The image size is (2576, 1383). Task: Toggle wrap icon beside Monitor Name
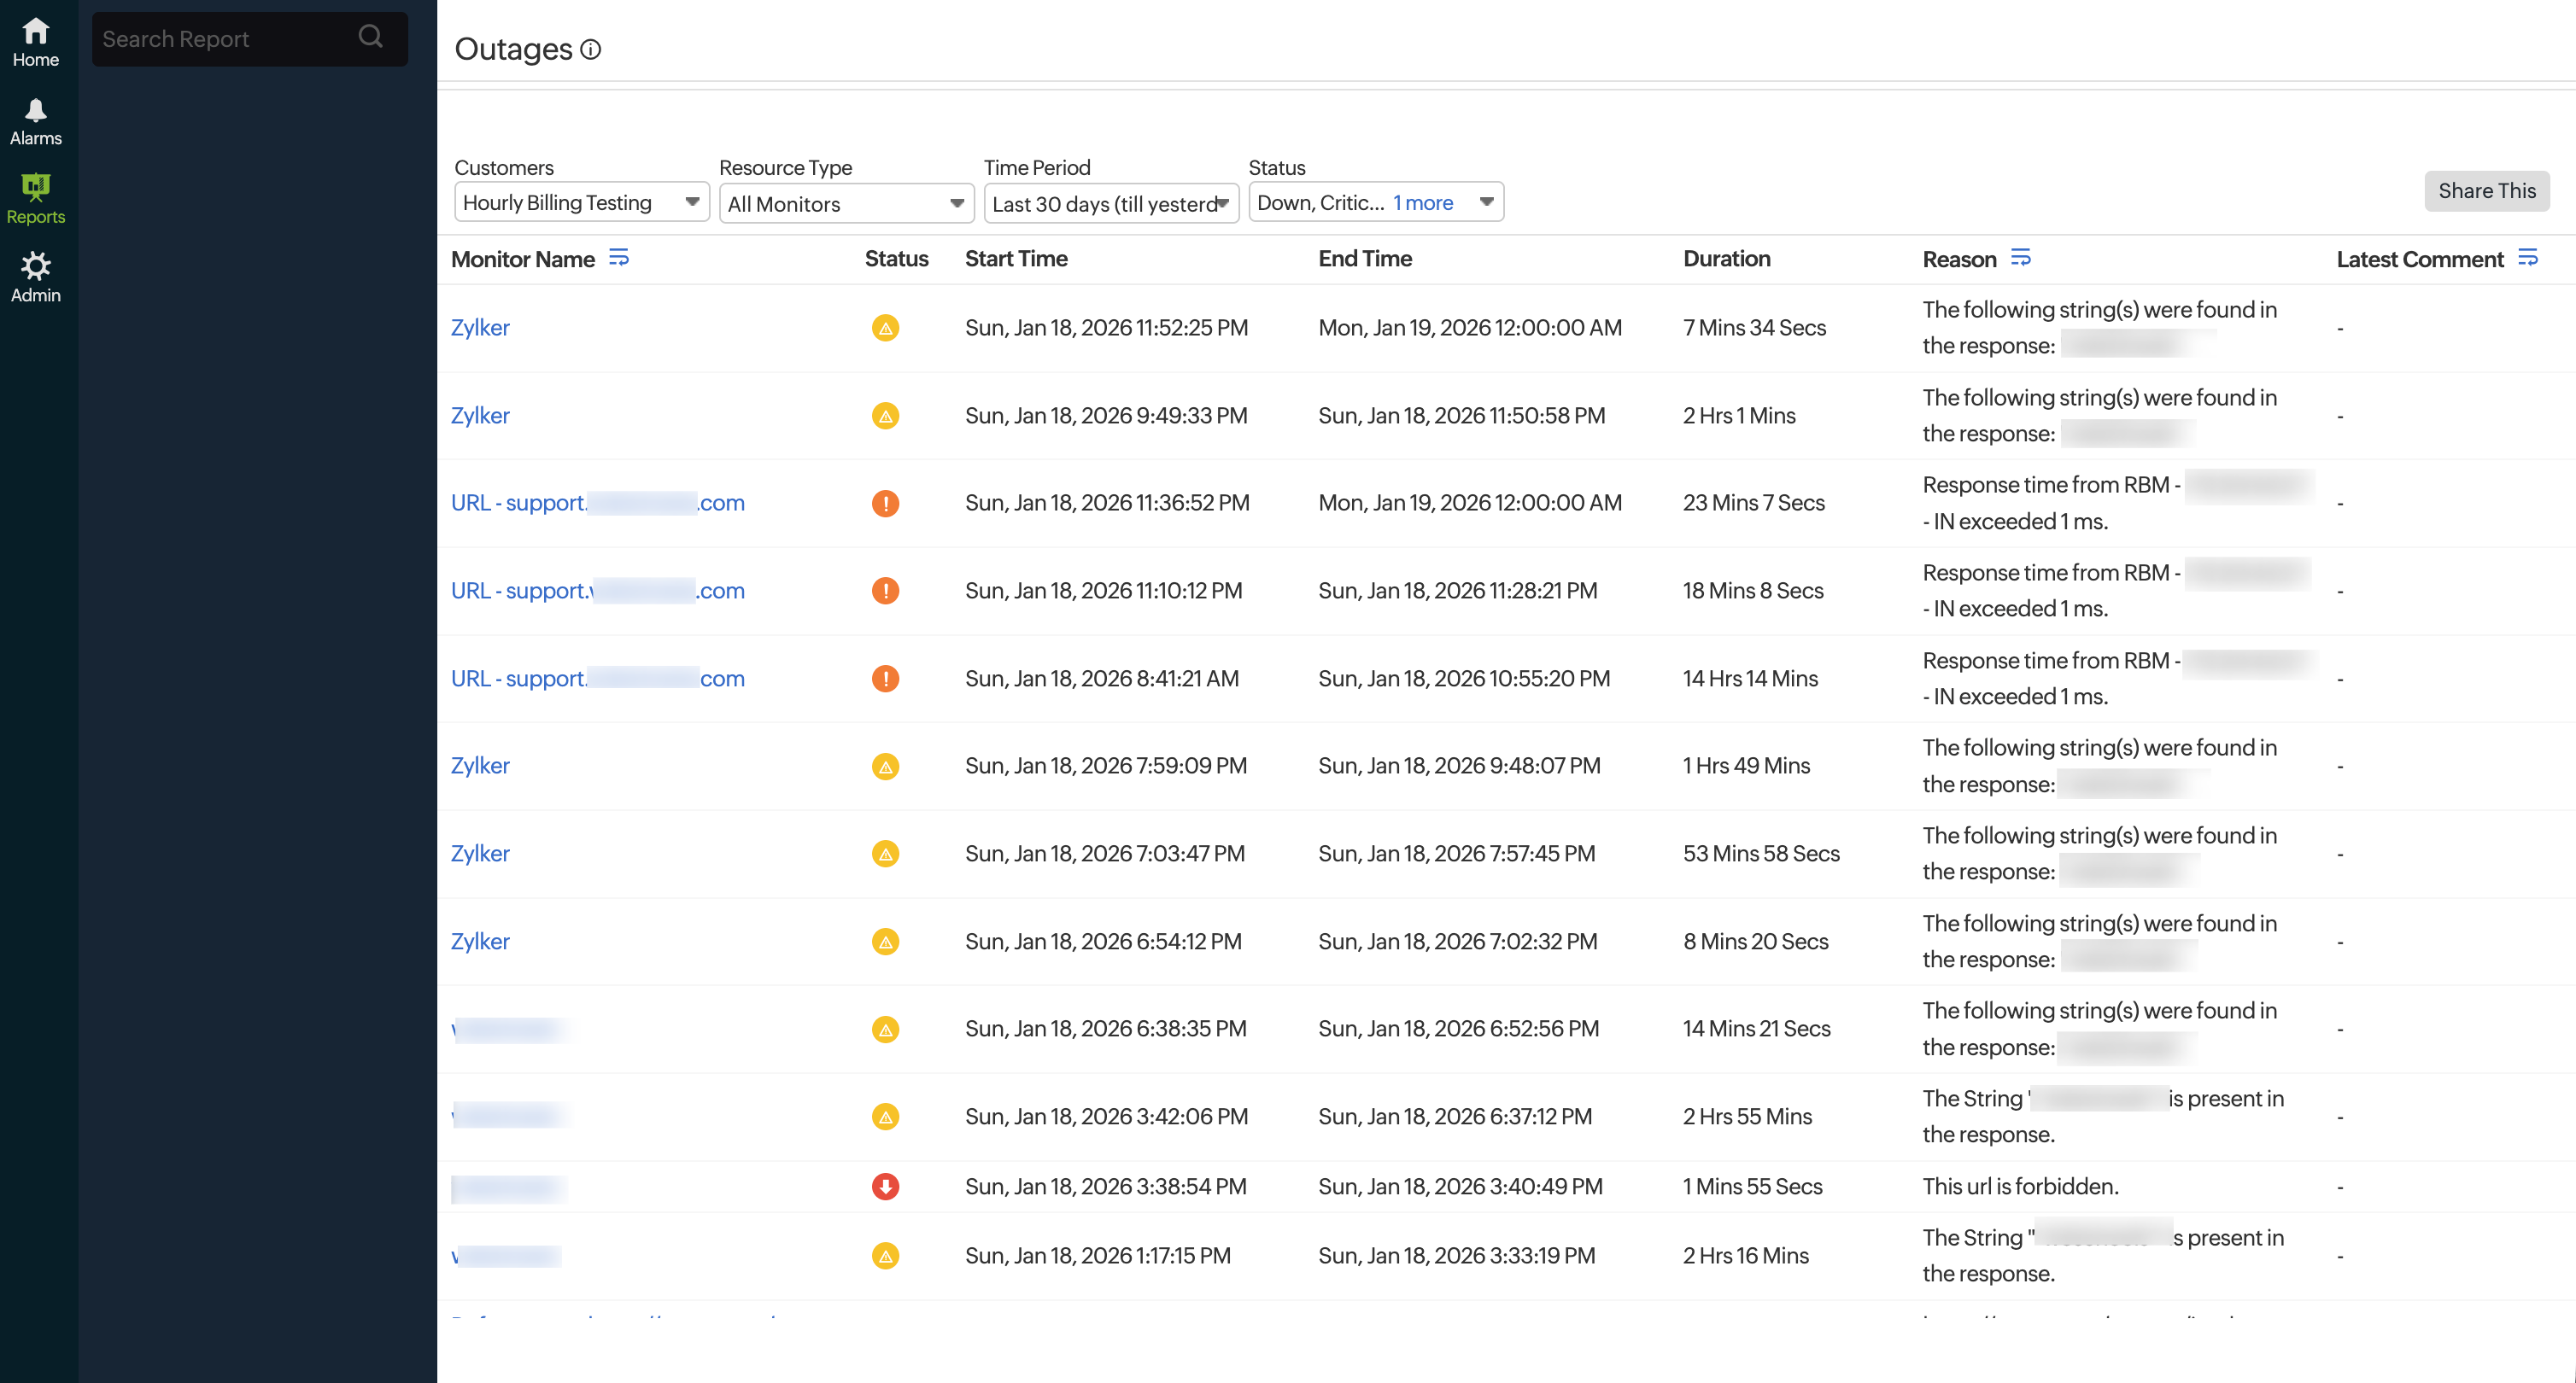619,258
